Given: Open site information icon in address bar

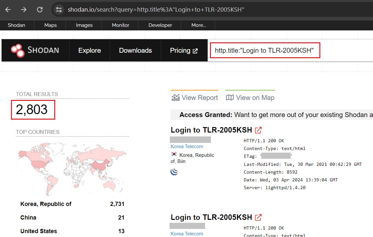Looking at the screenshot, I should tap(58, 9).
